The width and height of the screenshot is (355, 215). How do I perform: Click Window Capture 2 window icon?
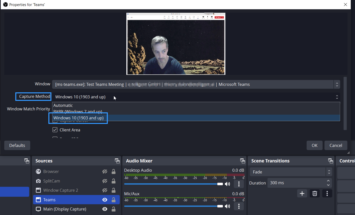(38, 190)
